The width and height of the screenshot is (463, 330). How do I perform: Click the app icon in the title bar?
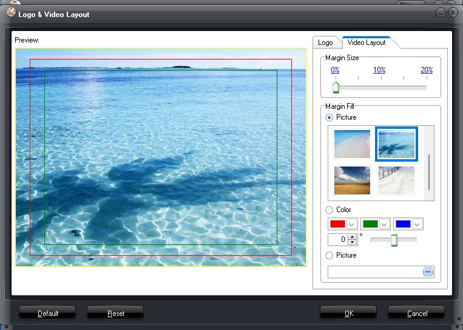click(x=10, y=13)
